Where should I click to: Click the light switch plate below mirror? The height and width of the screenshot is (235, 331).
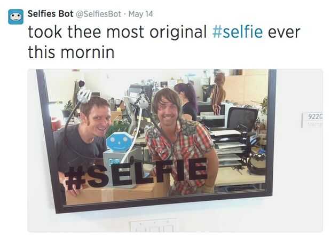[154, 226]
